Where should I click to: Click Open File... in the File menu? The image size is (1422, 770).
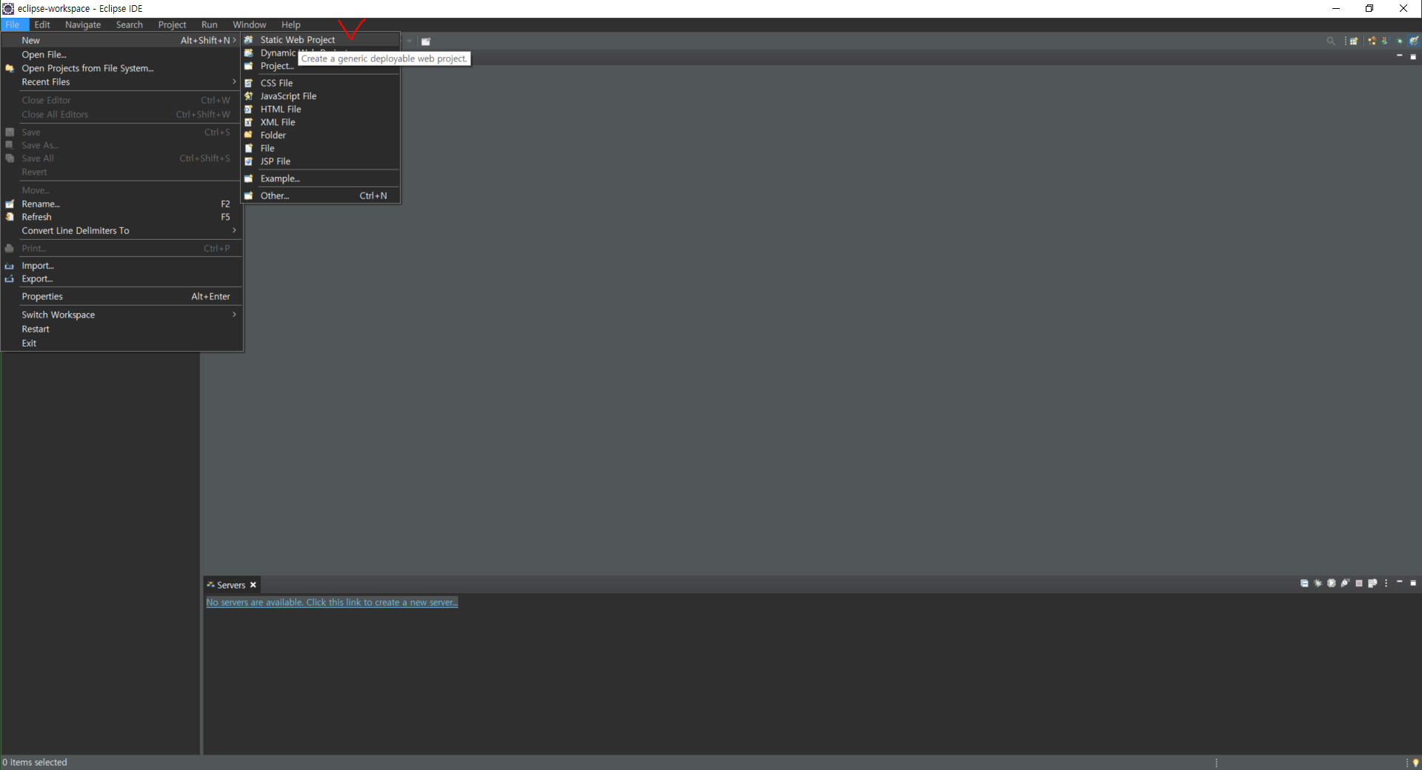(121, 55)
